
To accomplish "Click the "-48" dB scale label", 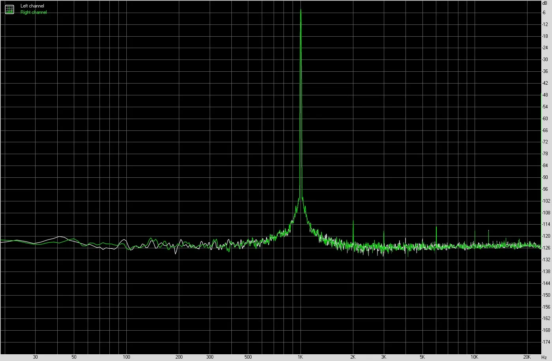I will (x=545, y=95).
